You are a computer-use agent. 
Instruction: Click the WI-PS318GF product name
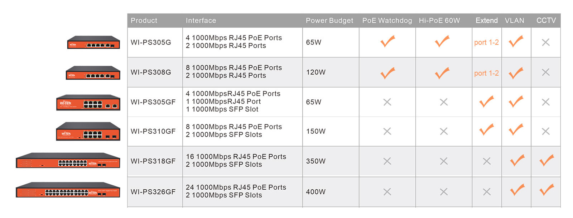click(x=153, y=161)
